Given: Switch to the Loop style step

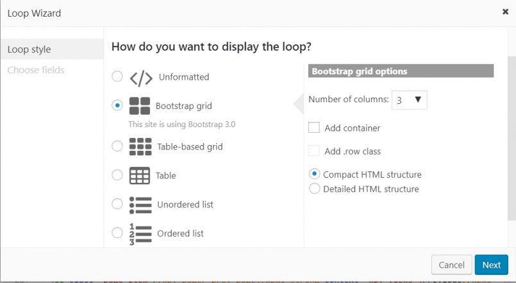Looking at the screenshot, I should point(53,49).
